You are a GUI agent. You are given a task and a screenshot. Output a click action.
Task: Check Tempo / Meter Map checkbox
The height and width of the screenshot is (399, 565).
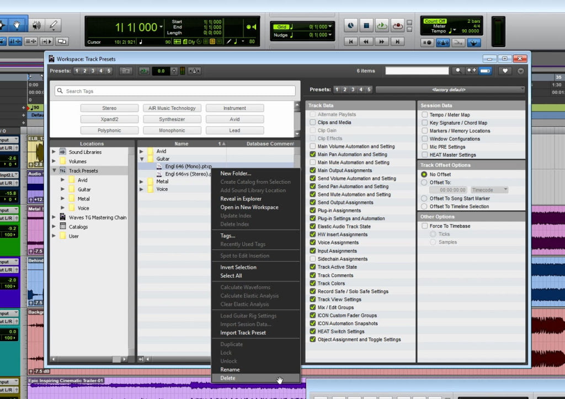pyautogui.click(x=424, y=115)
